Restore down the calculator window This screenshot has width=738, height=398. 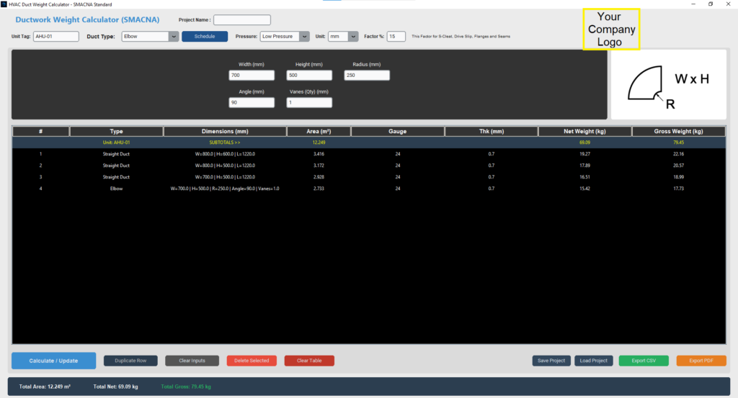pyautogui.click(x=711, y=4)
